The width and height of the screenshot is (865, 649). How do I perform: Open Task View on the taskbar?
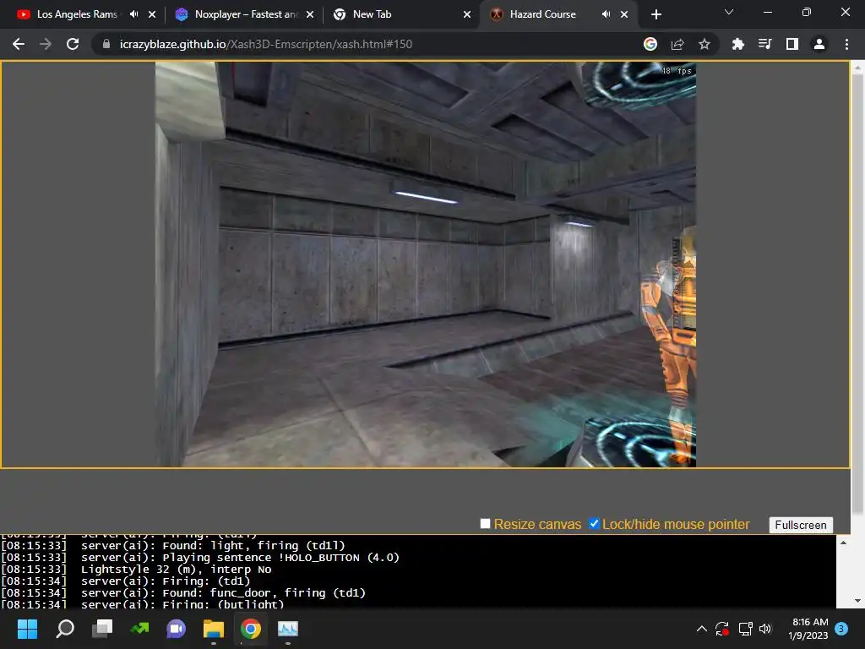coord(102,629)
